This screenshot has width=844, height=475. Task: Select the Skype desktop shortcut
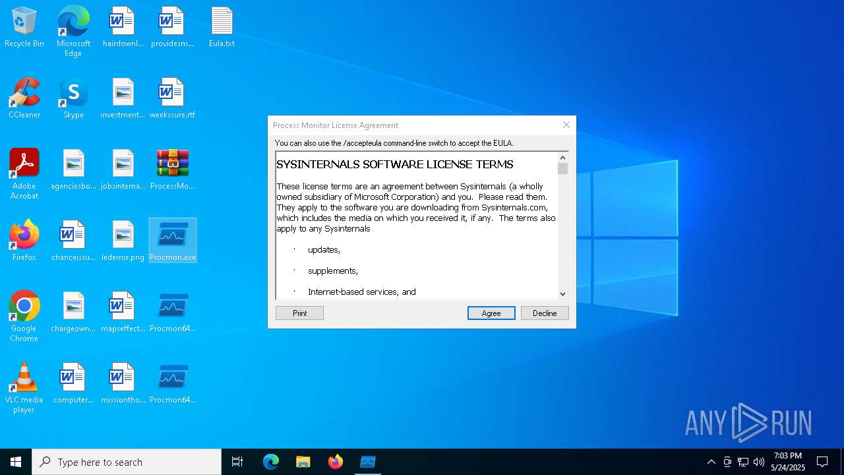(x=73, y=99)
